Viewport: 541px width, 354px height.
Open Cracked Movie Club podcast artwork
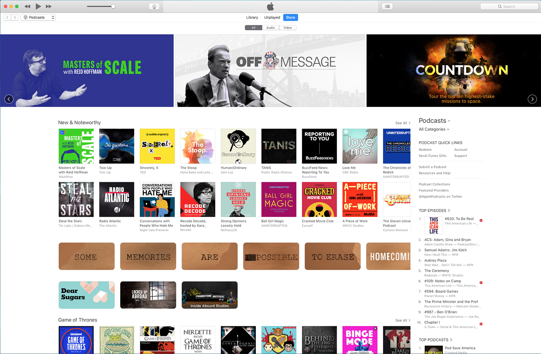[319, 200]
